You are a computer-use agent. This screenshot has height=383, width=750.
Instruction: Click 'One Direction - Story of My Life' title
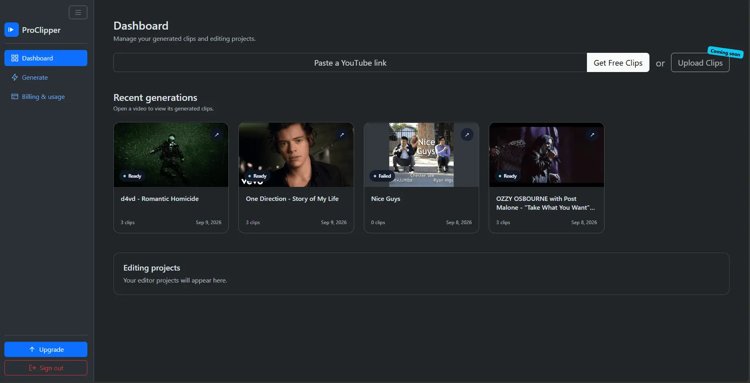(x=292, y=199)
